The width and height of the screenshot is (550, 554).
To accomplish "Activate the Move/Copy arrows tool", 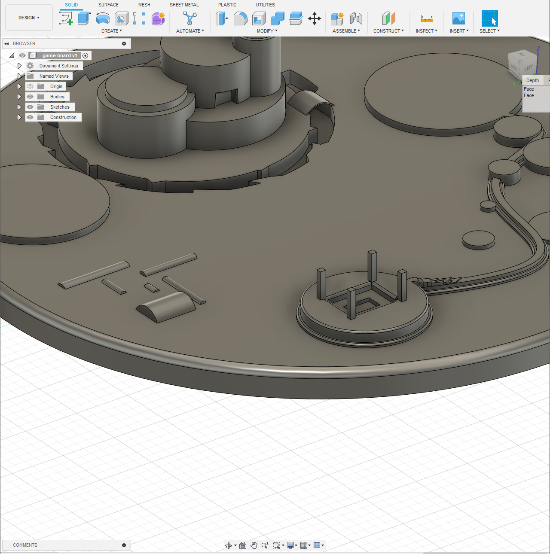I will click(x=315, y=18).
